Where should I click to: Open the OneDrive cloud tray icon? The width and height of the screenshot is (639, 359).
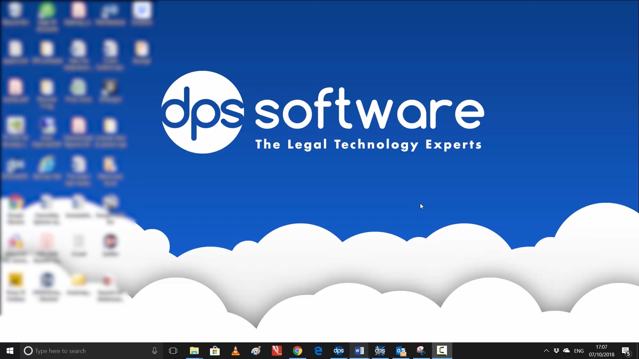tap(567, 351)
